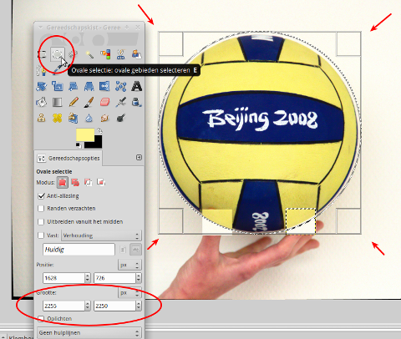The image size is (401, 339).
Task: Set Modus to replace current selection
Action: (63, 183)
